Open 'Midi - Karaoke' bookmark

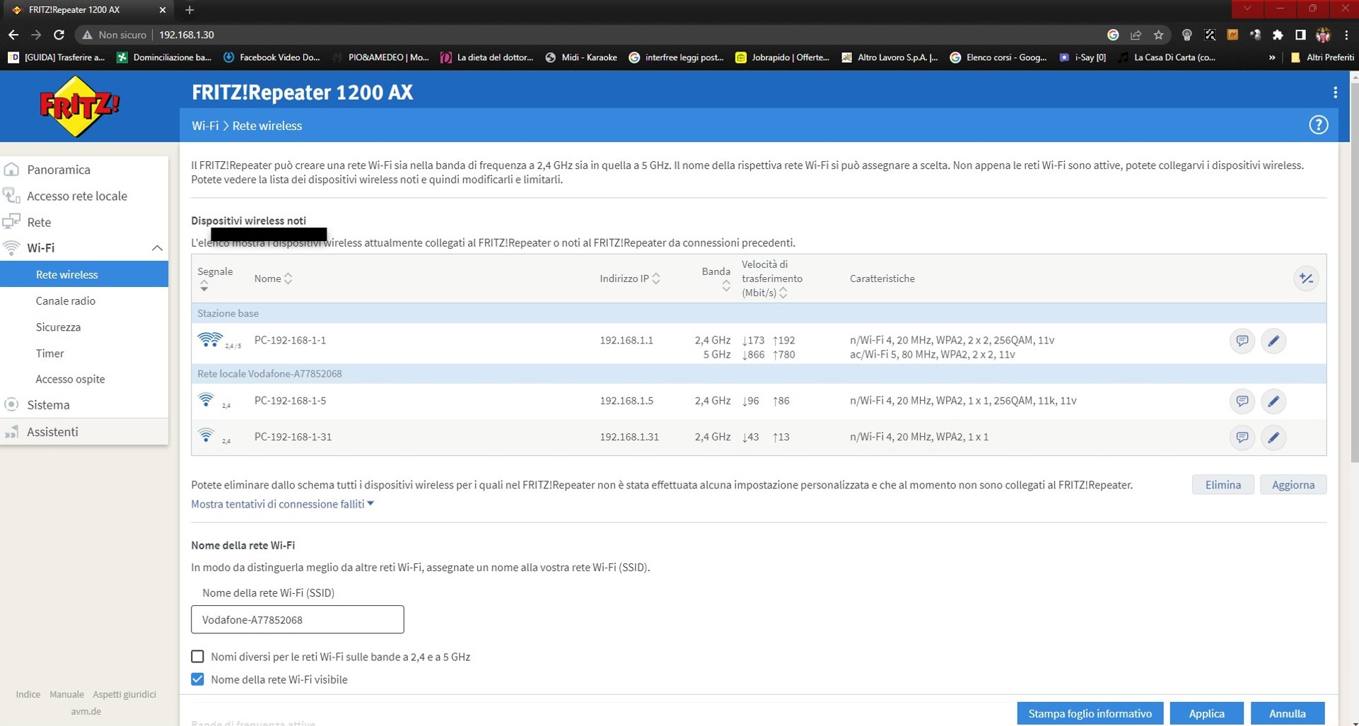coord(581,57)
